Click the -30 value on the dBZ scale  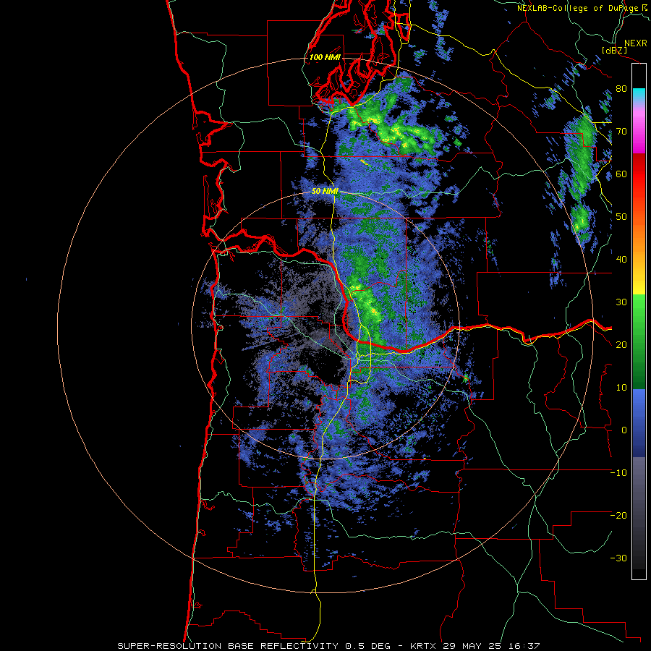click(x=618, y=558)
